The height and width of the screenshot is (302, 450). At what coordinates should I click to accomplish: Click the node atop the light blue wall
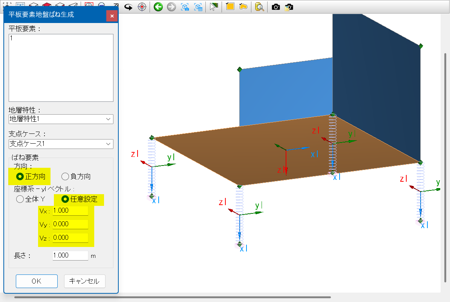coord(240,69)
